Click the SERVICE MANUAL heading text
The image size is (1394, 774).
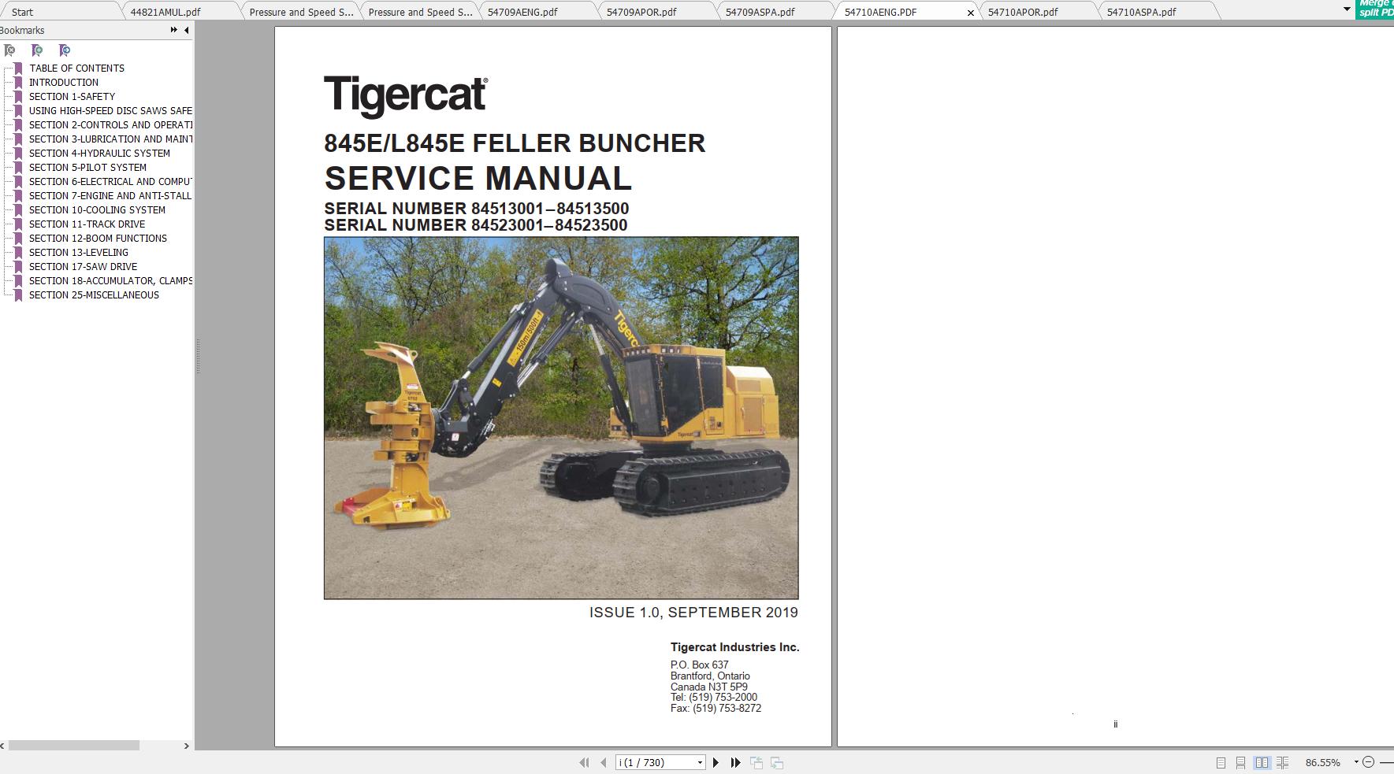click(x=478, y=178)
